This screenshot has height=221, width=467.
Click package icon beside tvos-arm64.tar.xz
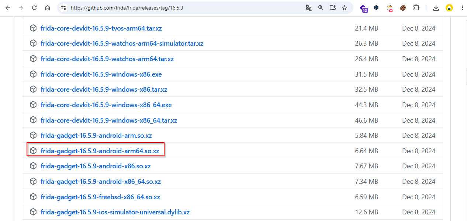click(33, 28)
